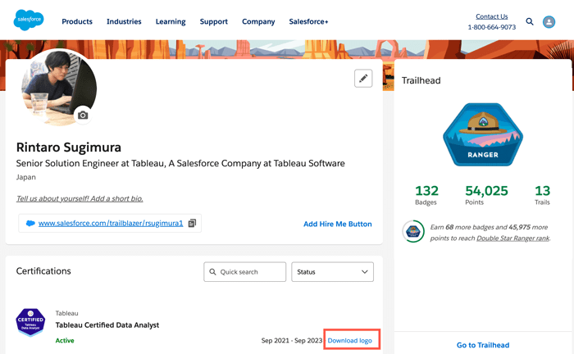Viewport: 574px width, 354px height.
Task: Open the search magnifier icon
Action: [x=530, y=22]
